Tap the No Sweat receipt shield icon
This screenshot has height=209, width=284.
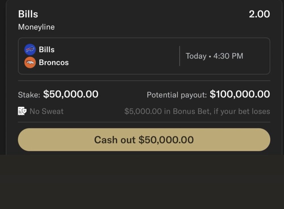click(22, 111)
